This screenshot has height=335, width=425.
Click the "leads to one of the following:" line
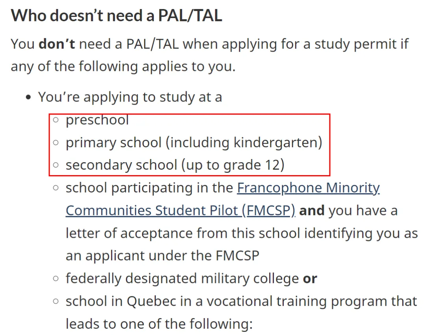tap(158, 324)
